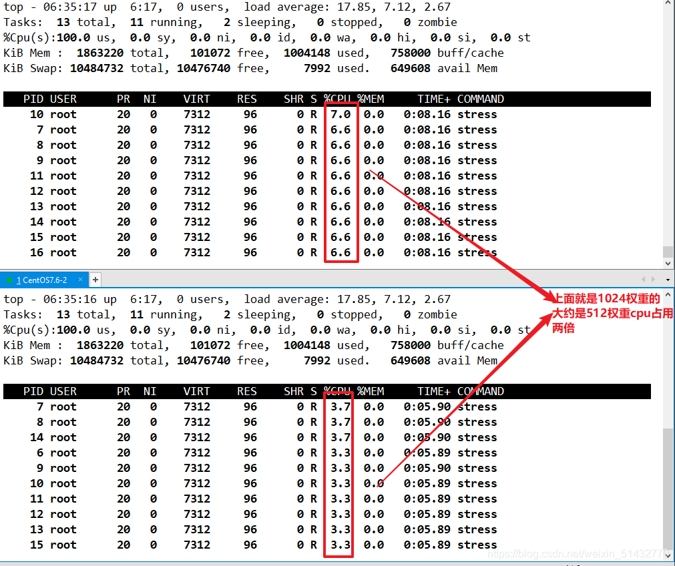
Task: Click PID 16 in the upper process list
Action: tap(37, 253)
